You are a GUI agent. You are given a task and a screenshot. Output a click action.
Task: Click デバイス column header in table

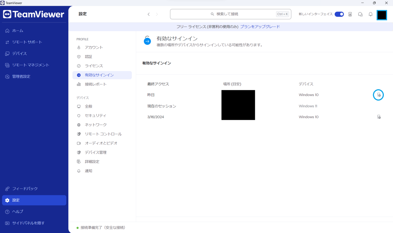pyautogui.click(x=306, y=84)
